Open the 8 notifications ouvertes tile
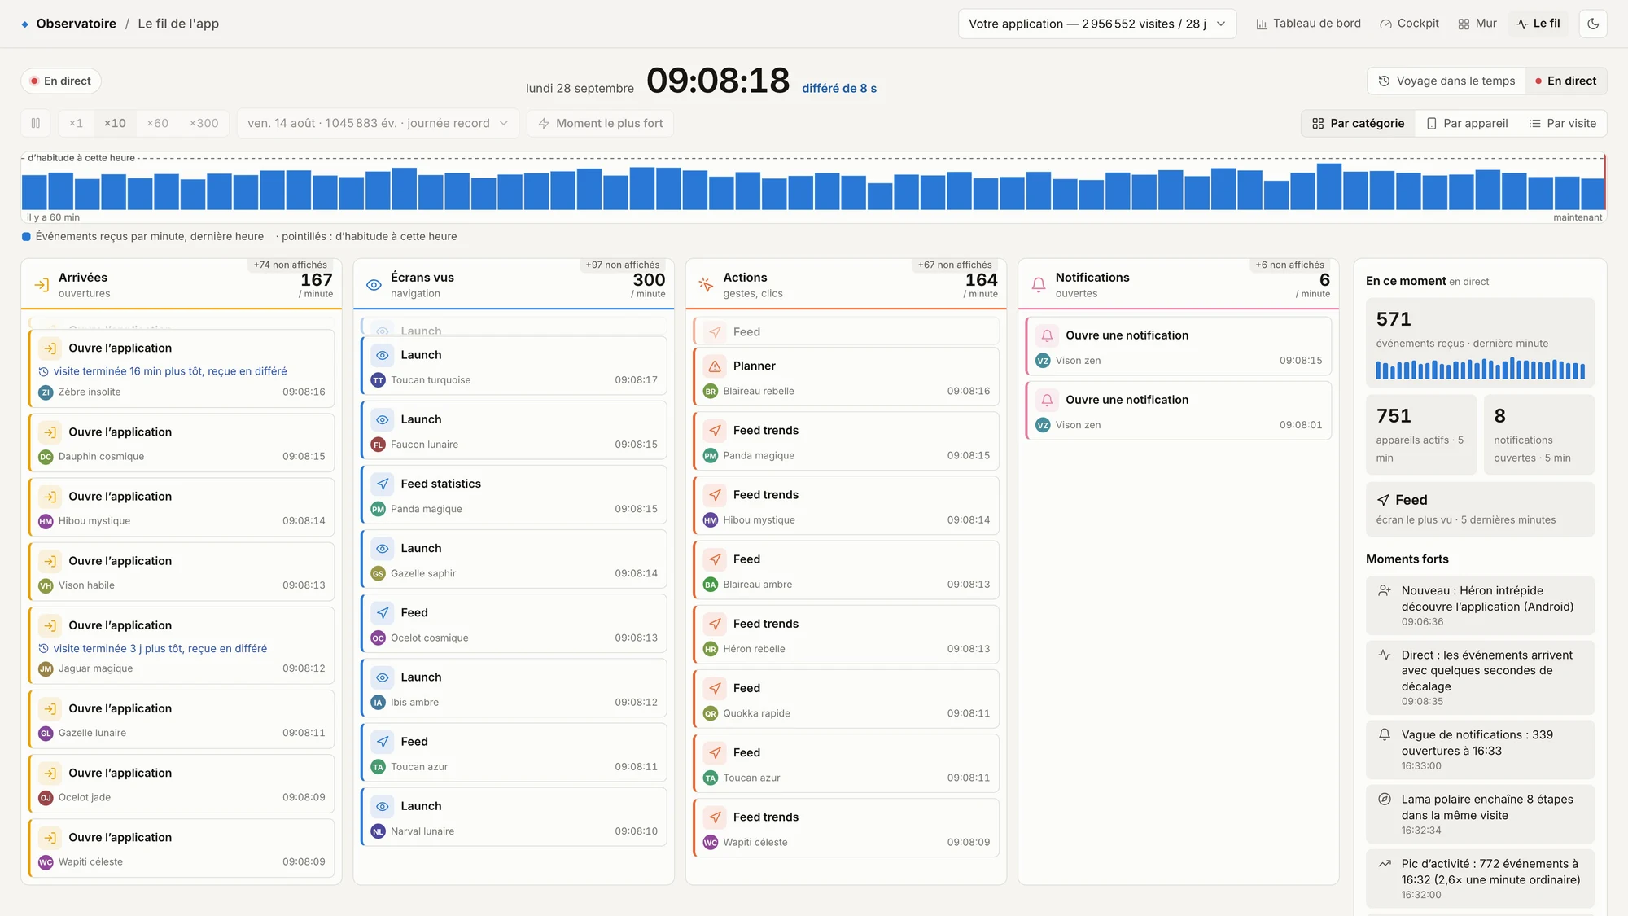The width and height of the screenshot is (1628, 916). coord(1538,435)
